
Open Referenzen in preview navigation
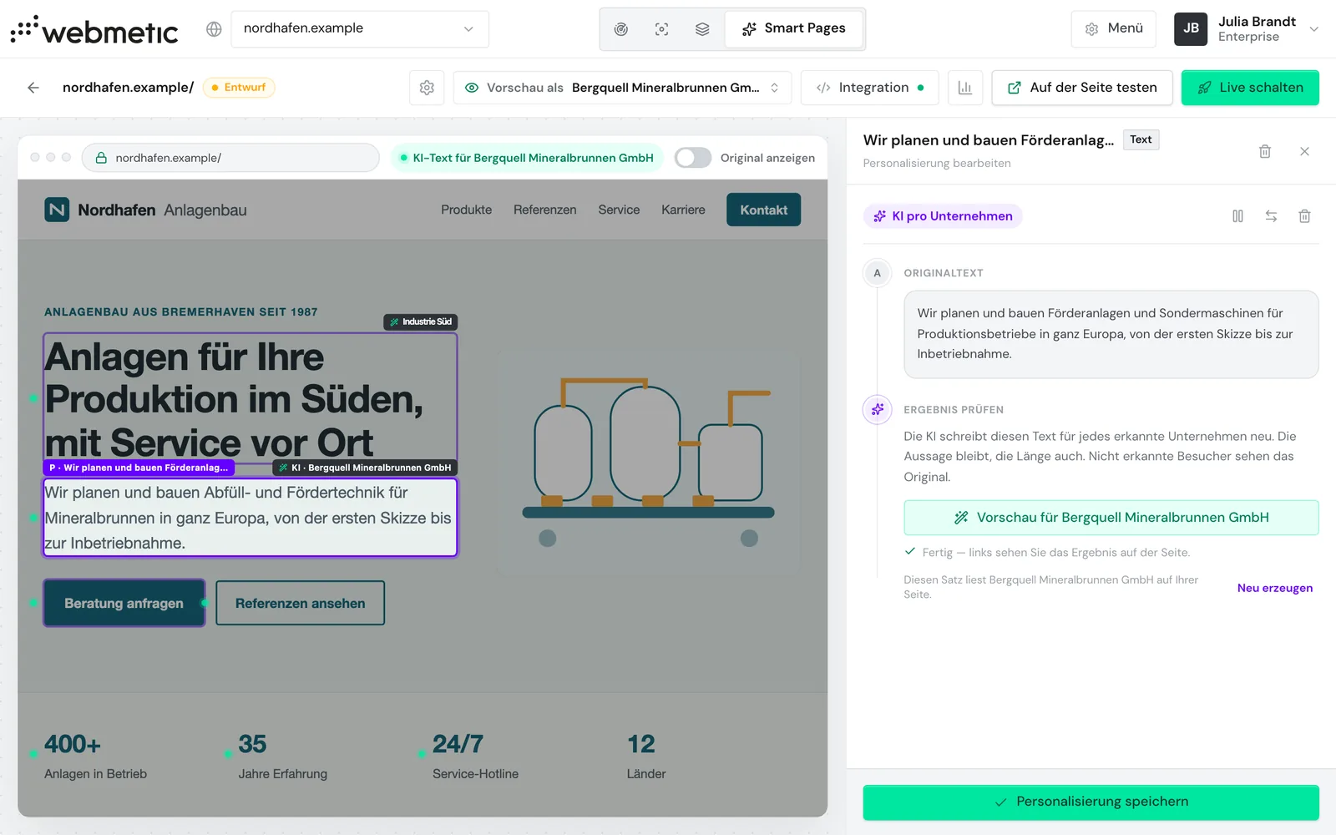[544, 210]
